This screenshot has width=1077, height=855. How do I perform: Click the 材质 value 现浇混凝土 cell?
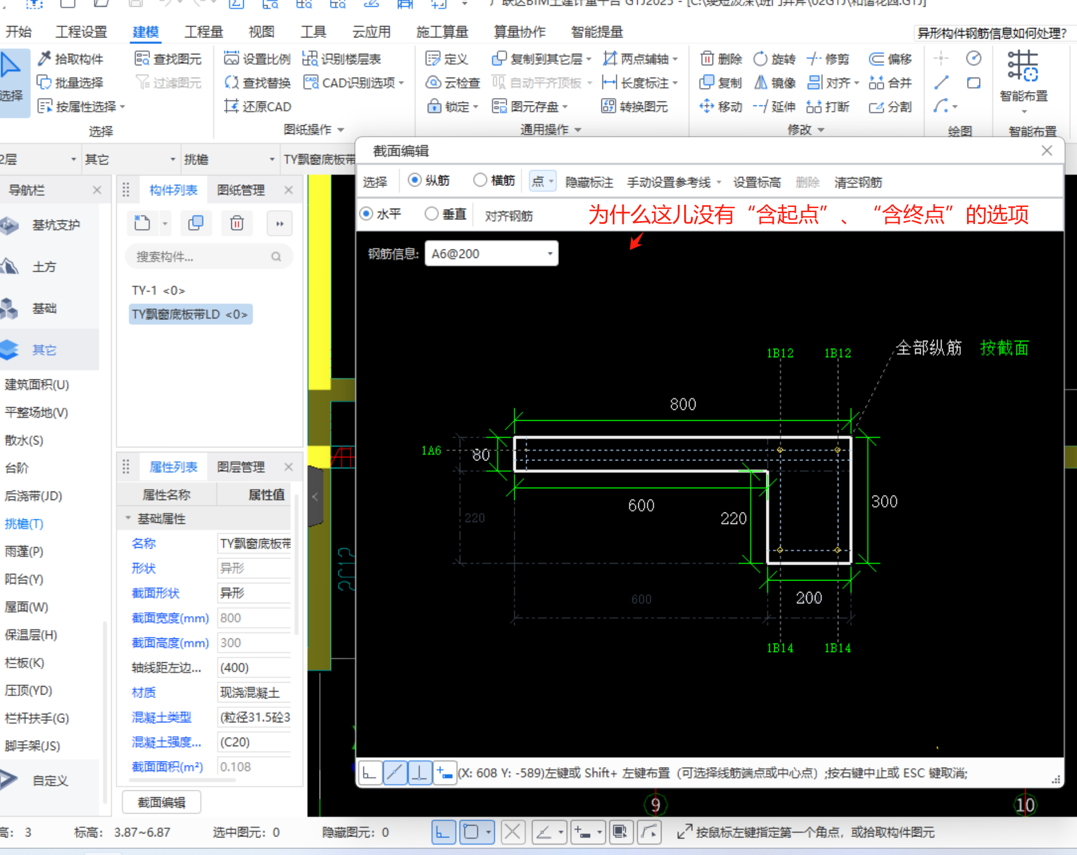254,692
